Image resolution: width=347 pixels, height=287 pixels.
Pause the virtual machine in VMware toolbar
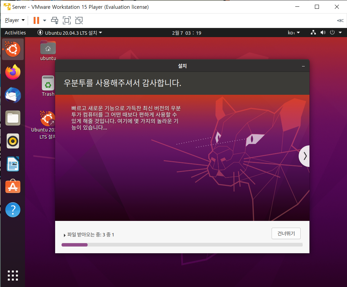click(36, 20)
